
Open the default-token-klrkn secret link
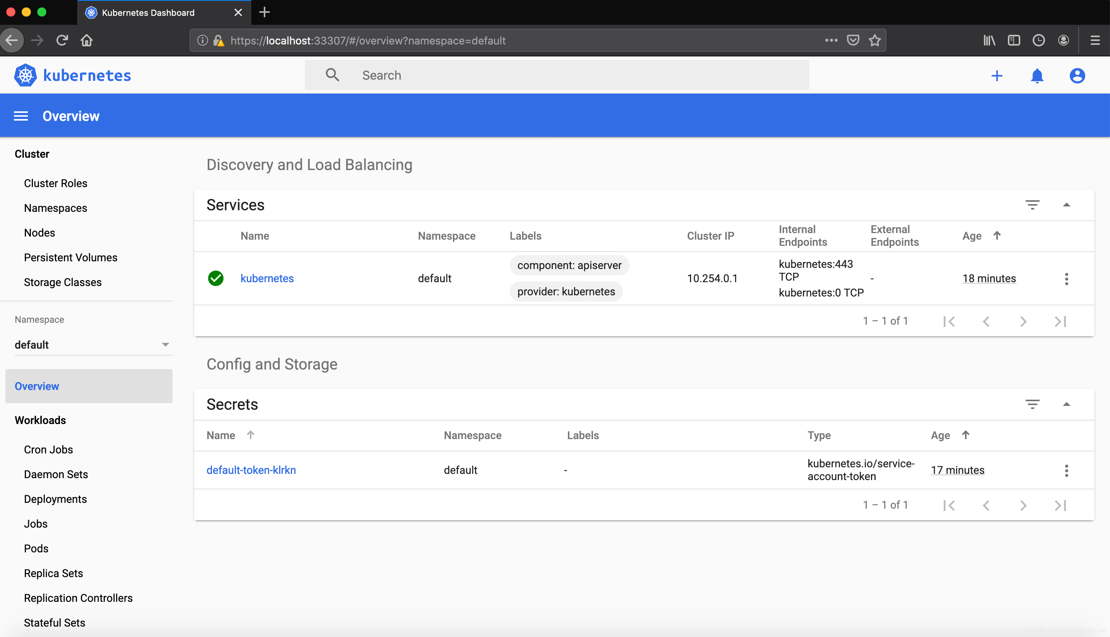251,470
